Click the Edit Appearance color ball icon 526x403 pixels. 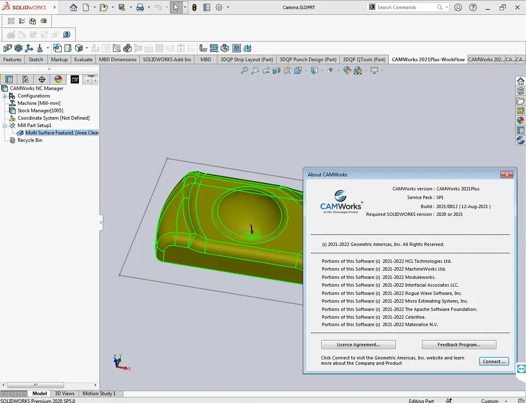coord(347,70)
